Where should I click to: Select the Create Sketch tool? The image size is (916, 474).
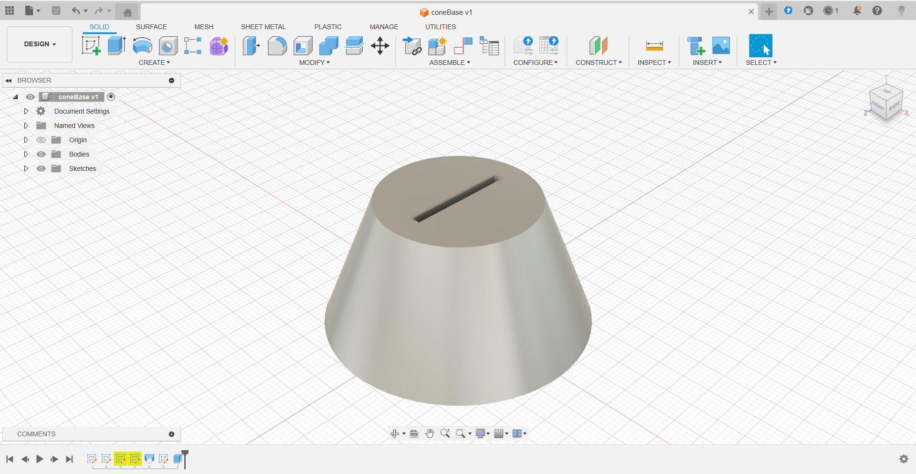tap(91, 46)
